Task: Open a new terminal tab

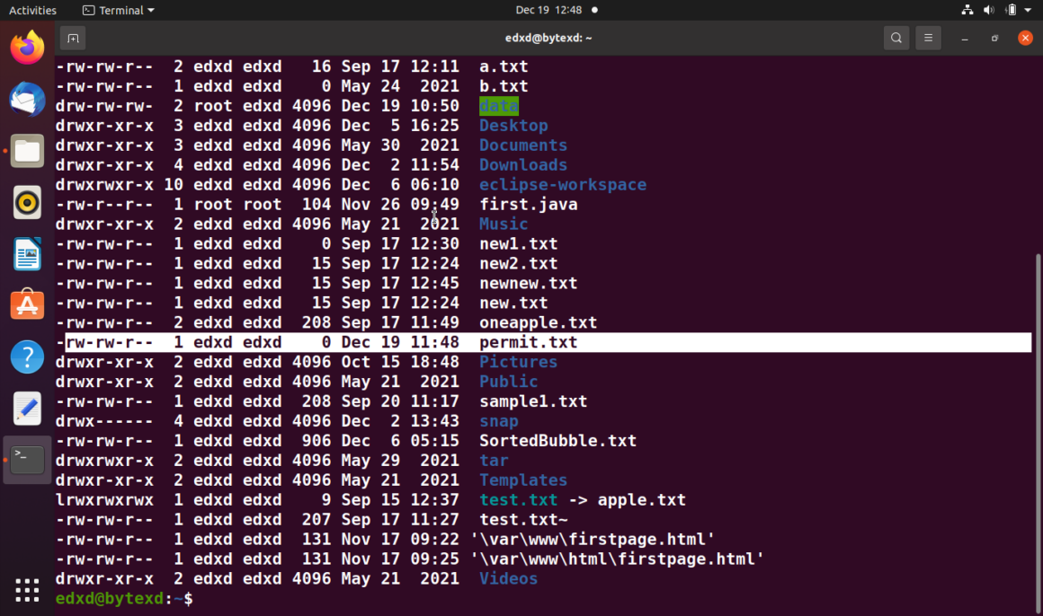Action: [x=72, y=38]
